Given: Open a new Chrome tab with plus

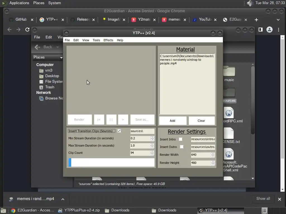Looking at the screenshot, I should (256, 20).
